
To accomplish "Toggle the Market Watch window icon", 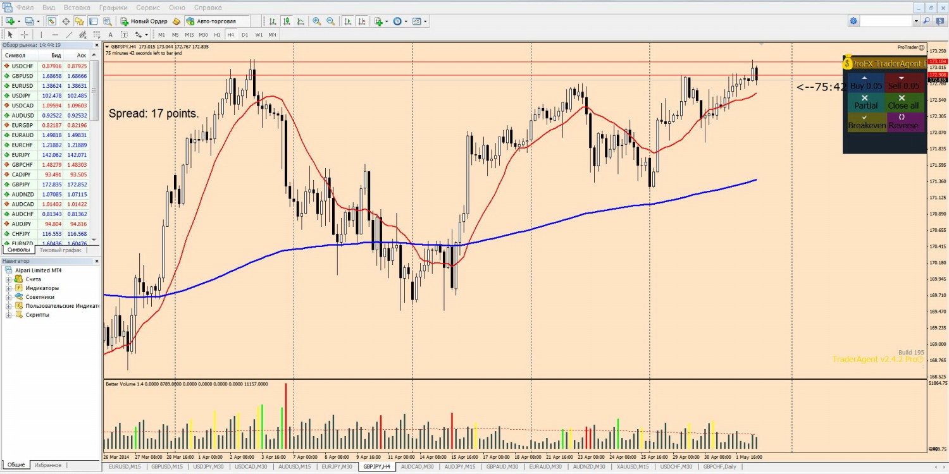I will click(x=52, y=21).
